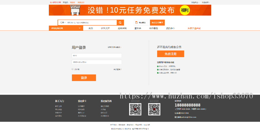260x131 pixels.
Task: Open the 发布需求 footer link
Action: (81, 106)
